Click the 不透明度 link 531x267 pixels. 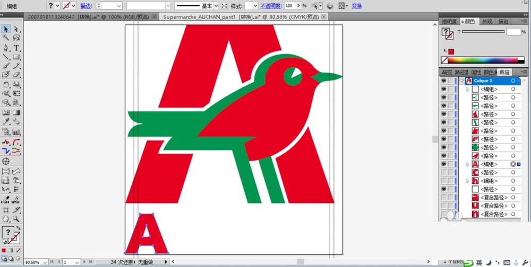[271, 6]
